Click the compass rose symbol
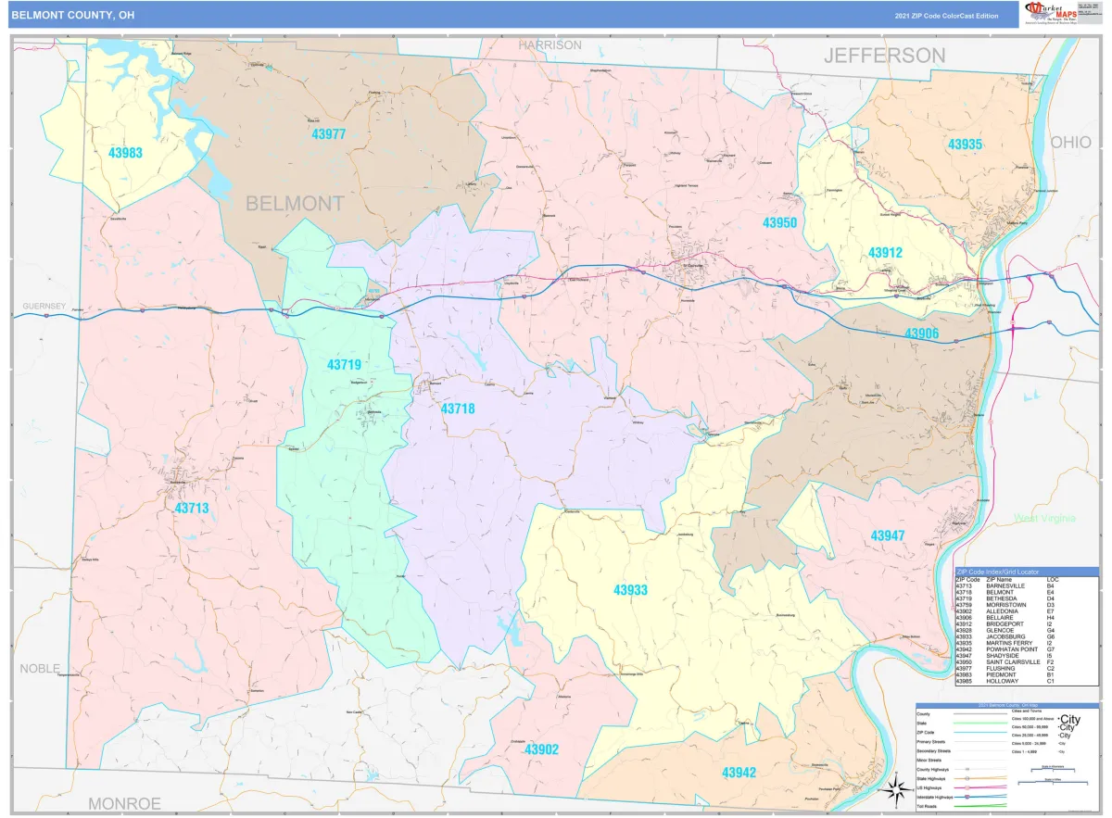The height and width of the screenshot is (818, 1112). click(895, 790)
